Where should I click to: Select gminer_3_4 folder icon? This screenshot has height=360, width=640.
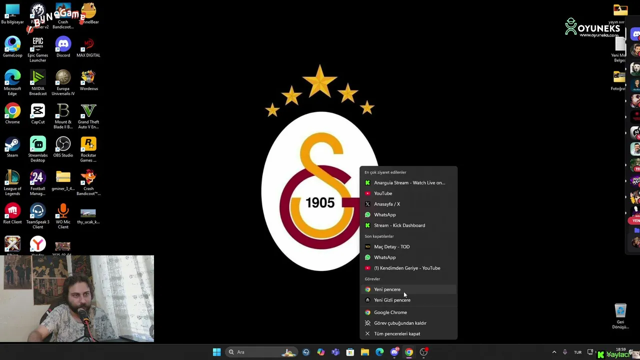[x=63, y=180]
